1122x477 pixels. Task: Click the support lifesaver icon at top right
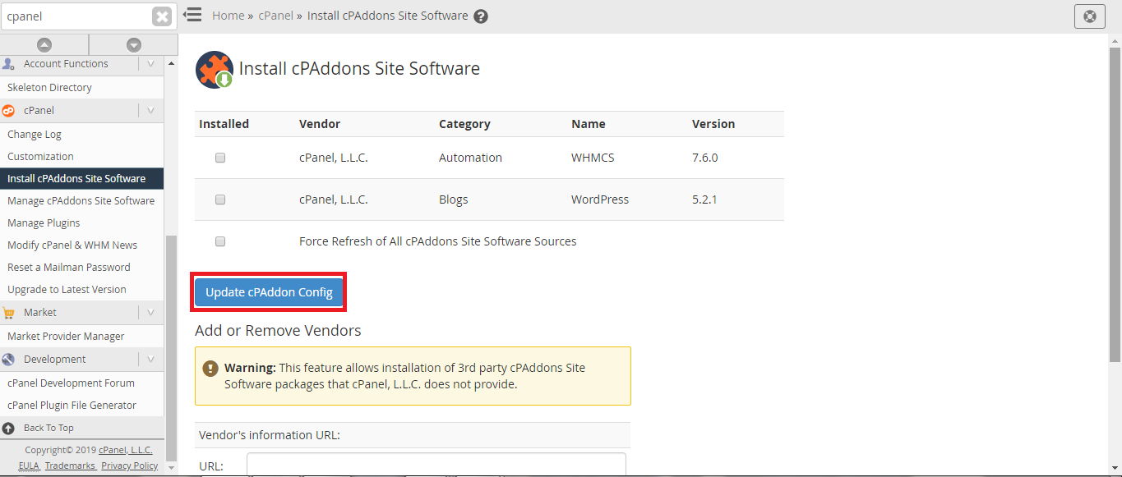pyautogui.click(x=1090, y=16)
